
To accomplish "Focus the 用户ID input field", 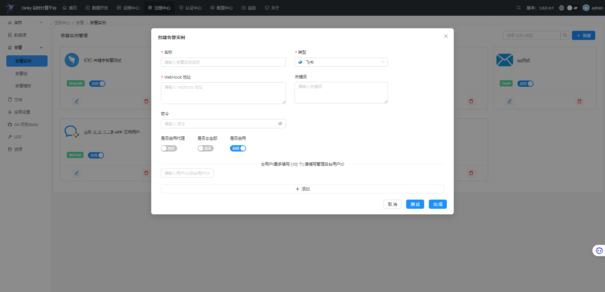I will [187, 173].
